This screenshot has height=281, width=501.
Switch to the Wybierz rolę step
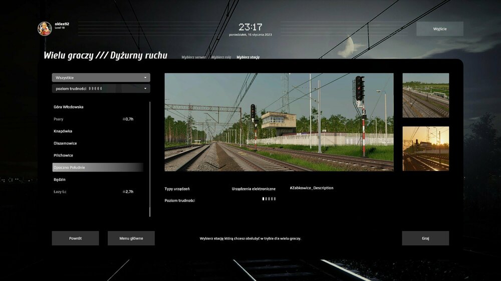tap(221, 57)
